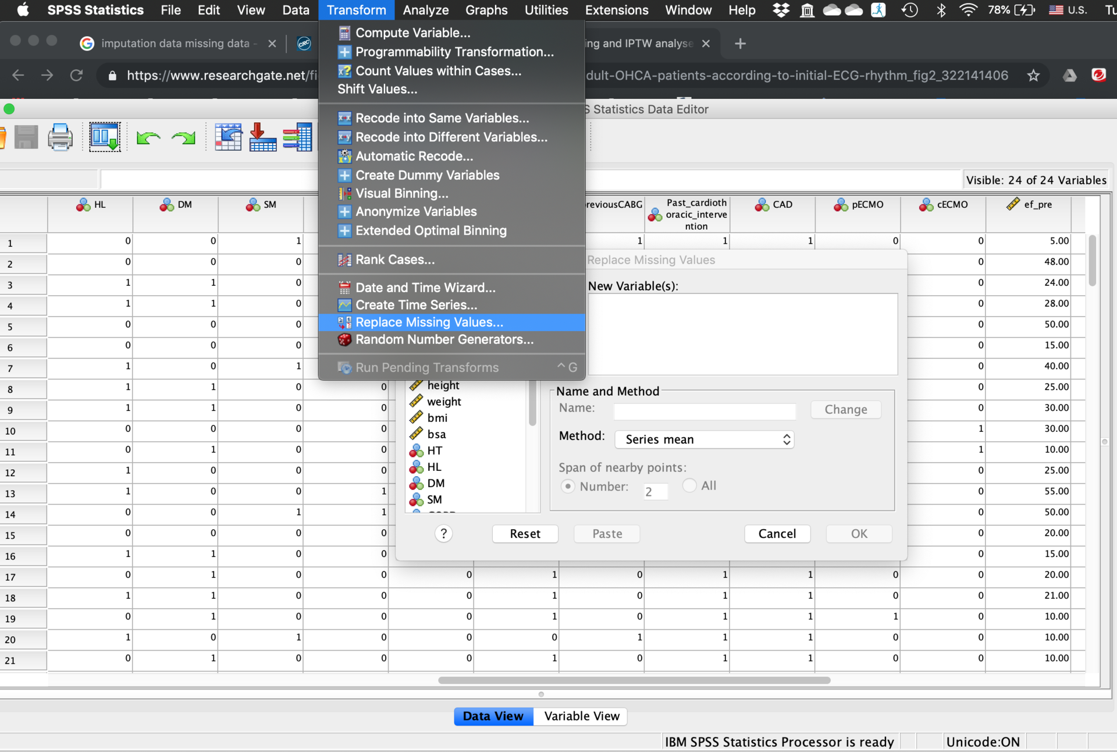Click the ruler icon beside height
Image resolution: width=1117 pixels, height=752 pixels.
click(x=416, y=385)
